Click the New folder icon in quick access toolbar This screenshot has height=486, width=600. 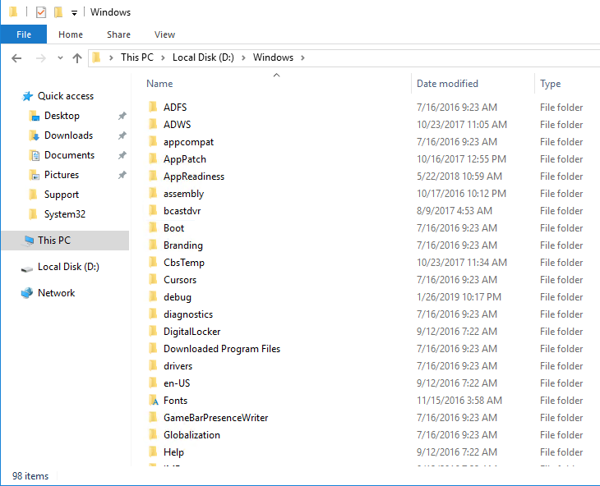click(58, 12)
